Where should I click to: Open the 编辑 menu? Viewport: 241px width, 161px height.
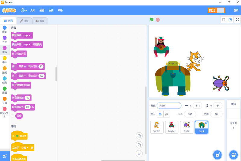point(42,11)
